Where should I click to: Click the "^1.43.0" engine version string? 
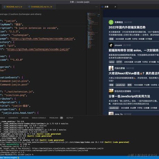[17, 60]
